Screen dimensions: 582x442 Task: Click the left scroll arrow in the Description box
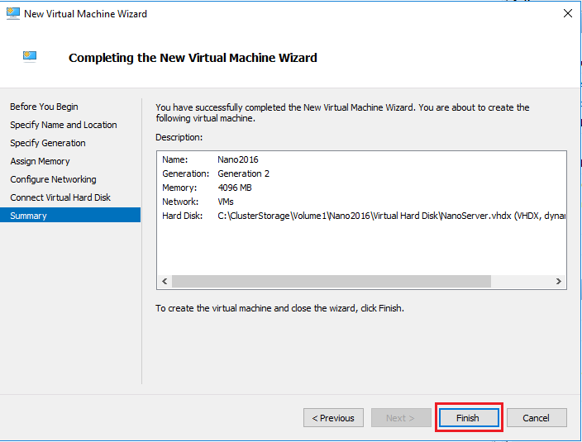coord(165,282)
